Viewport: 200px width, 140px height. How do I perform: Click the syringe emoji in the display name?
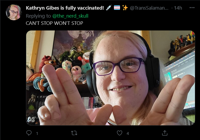click(x=109, y=8)
